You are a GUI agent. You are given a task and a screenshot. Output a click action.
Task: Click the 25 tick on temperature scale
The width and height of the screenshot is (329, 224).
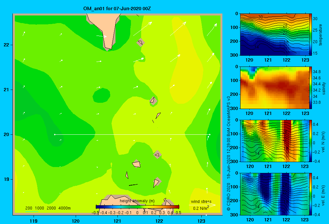coord(315,30)
